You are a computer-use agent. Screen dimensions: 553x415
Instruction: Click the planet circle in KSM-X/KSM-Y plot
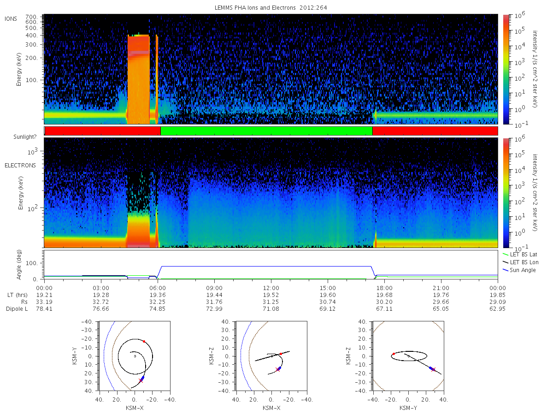pyautogui.click(x=135, y=356)
